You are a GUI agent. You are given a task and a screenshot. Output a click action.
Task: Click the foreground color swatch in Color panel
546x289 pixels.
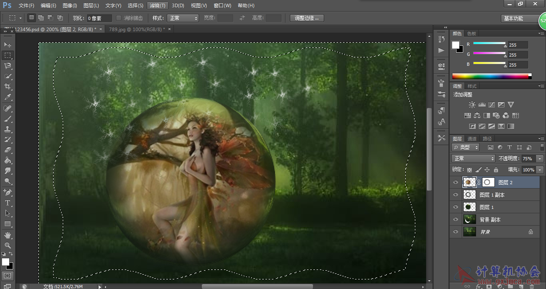[x=456, y=45]
